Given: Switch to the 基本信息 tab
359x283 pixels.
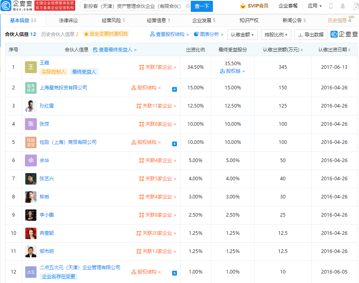Looking at the screenshot, I should (23, 20).
